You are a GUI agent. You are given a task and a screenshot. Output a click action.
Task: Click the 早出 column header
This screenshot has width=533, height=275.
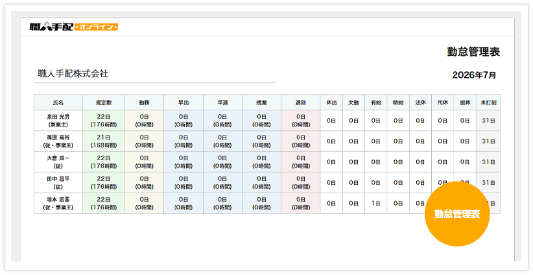coord(184,102)
